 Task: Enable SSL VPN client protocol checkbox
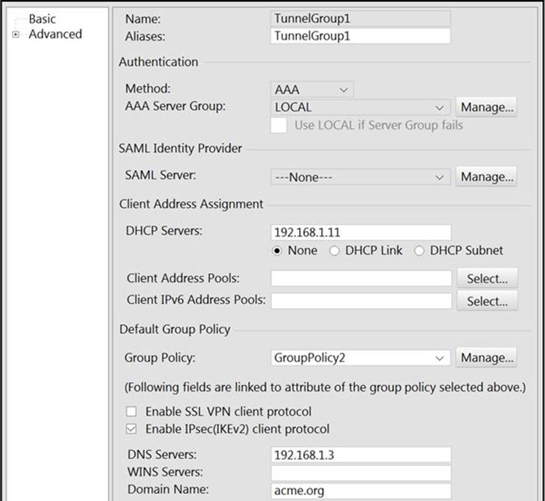point(131,411)
